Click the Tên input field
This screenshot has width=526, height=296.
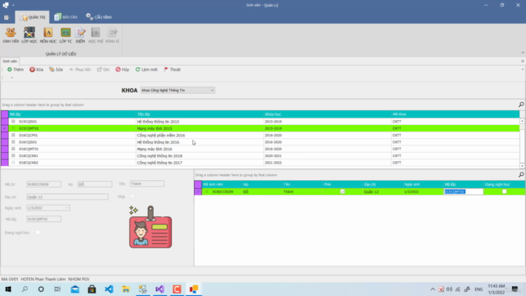147,183
